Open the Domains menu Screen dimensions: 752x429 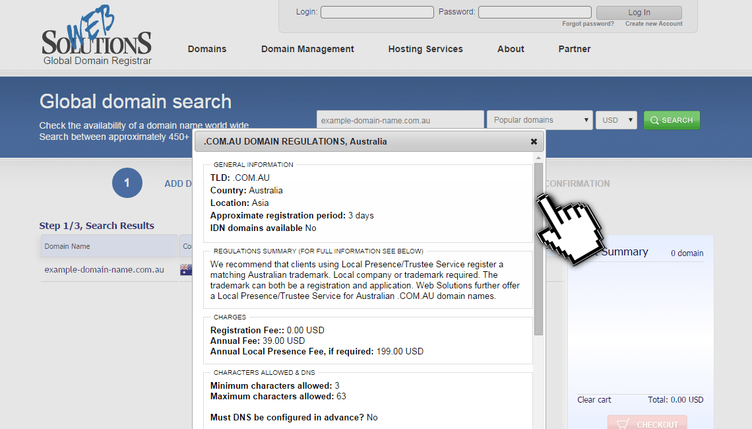click(207, 49)
